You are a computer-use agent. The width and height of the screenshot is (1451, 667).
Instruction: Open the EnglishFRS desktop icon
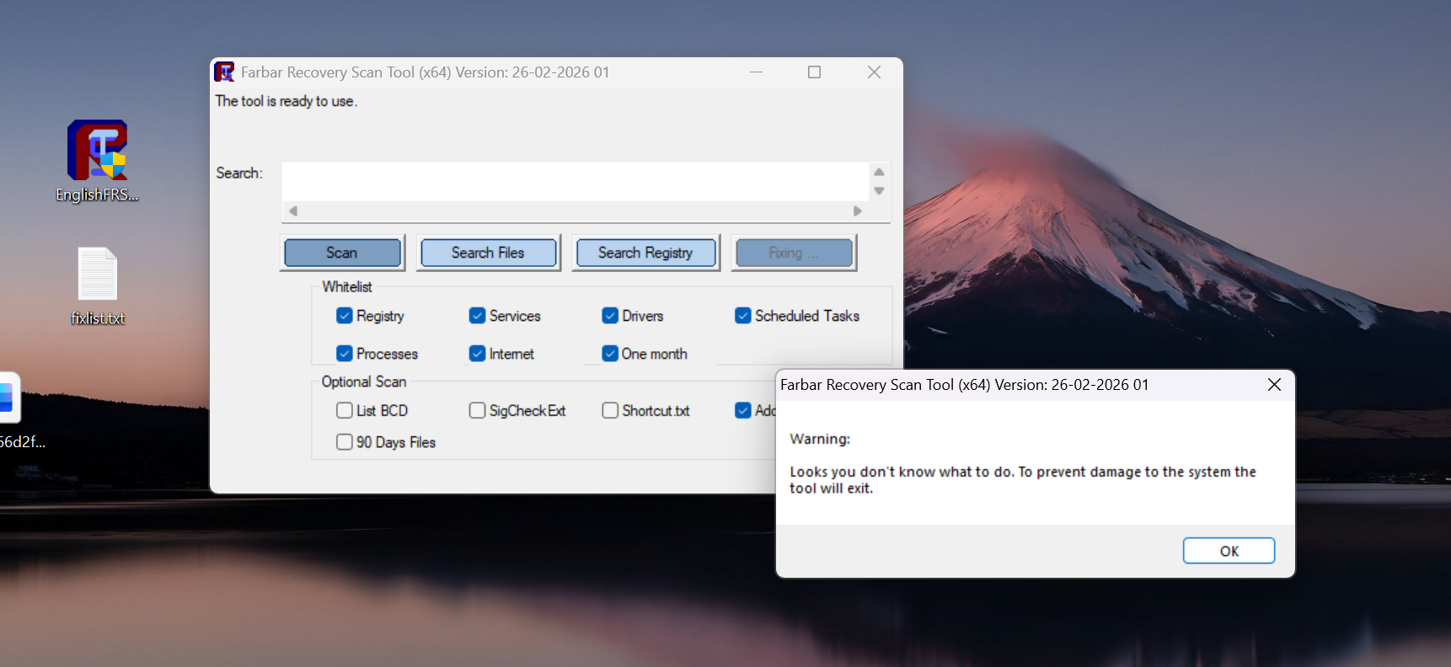pyautogui.click(x=97, y=160)
